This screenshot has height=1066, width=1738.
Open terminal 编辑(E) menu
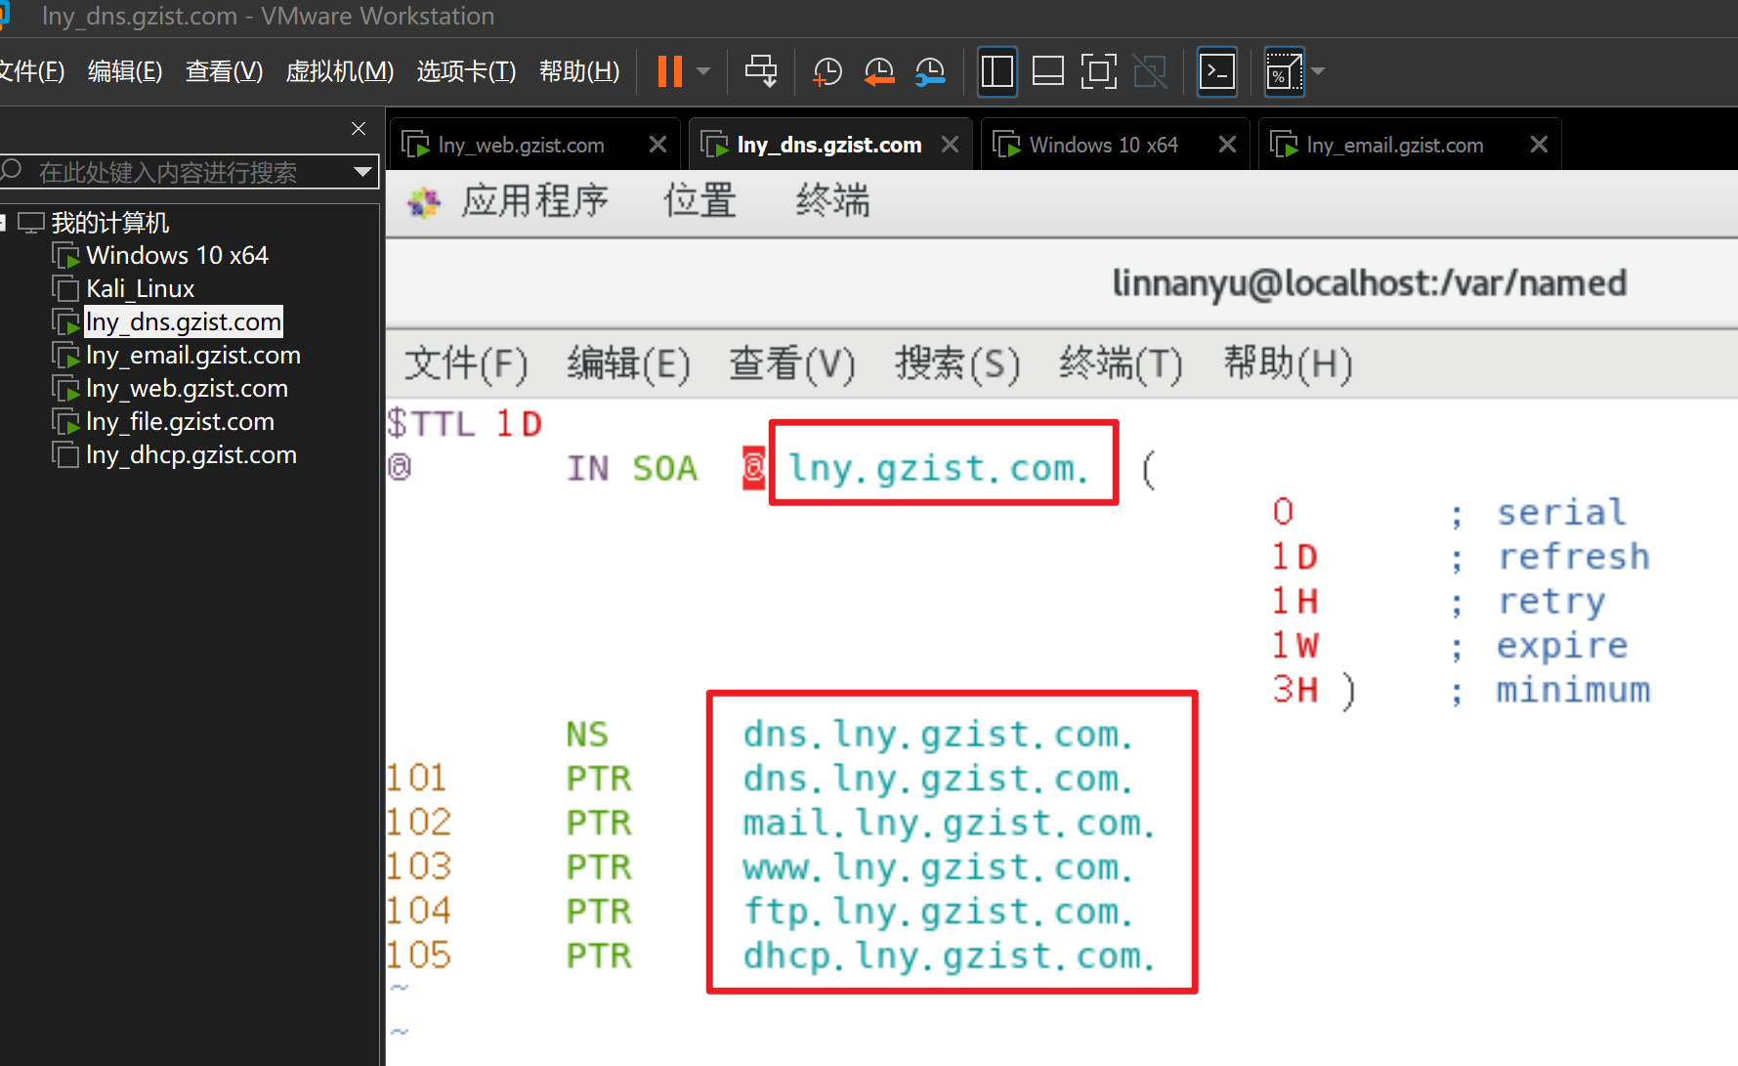click(x=629, y=363)
